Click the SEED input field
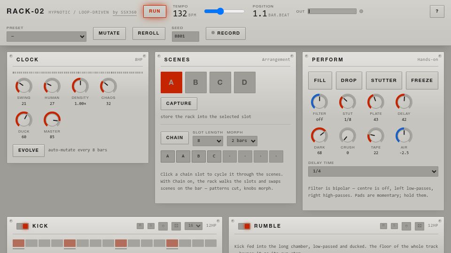 tap(186, 37)
